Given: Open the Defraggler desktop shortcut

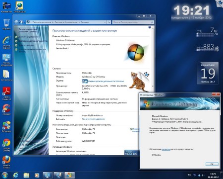Looking at the screenshot, I should point(6,127).
